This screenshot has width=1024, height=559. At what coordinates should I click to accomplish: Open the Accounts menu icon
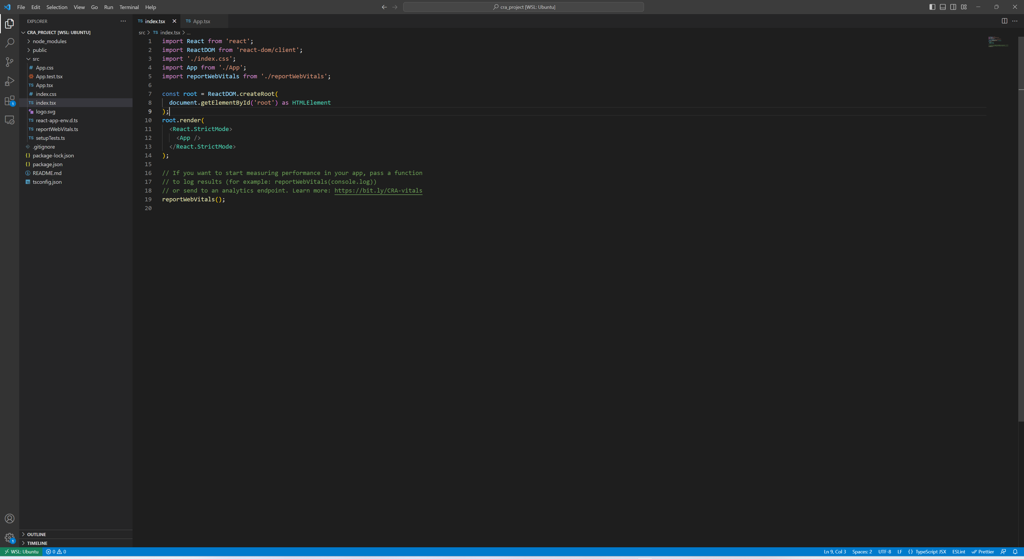click(x=10, y=519)
